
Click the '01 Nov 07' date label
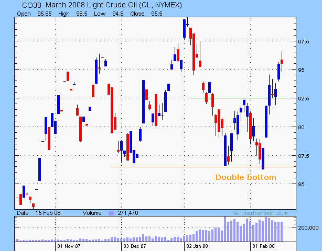click(x=69, y=246)
